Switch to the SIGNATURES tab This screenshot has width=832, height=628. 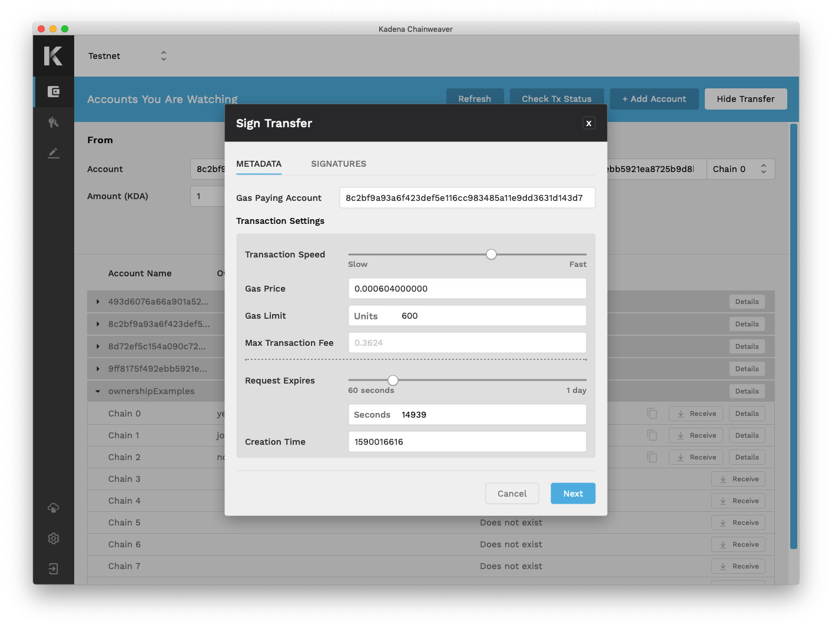(x=339, y=164)
